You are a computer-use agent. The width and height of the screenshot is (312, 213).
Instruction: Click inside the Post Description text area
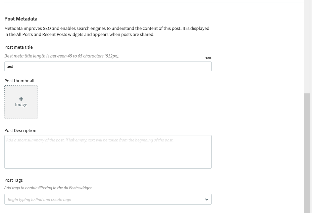(x=108, y=152)
